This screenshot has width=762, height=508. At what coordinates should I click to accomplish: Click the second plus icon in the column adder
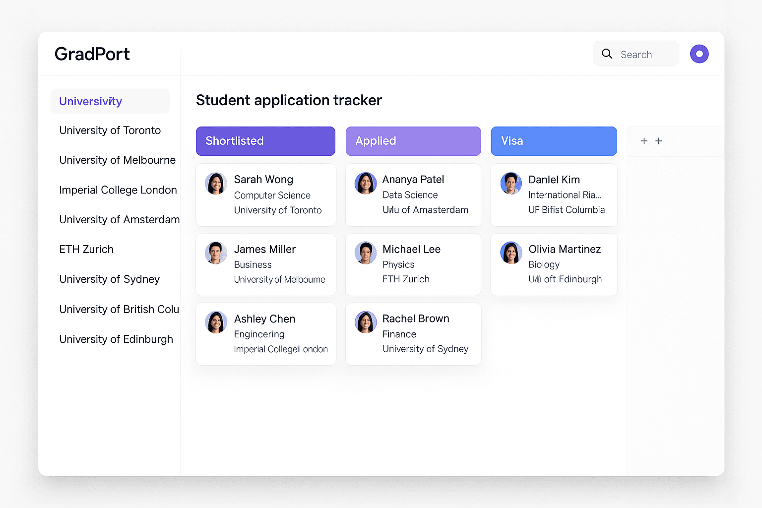(659, 141)
